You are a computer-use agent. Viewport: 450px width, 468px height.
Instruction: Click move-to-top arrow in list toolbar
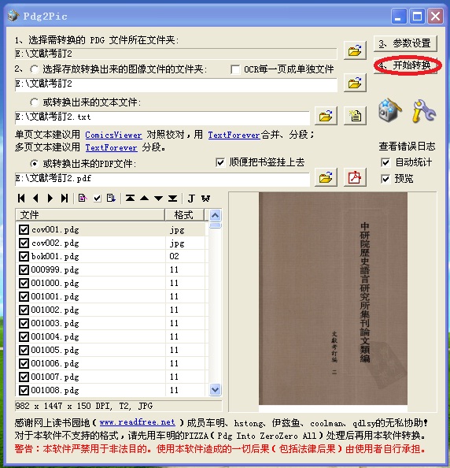pos(130,199)
